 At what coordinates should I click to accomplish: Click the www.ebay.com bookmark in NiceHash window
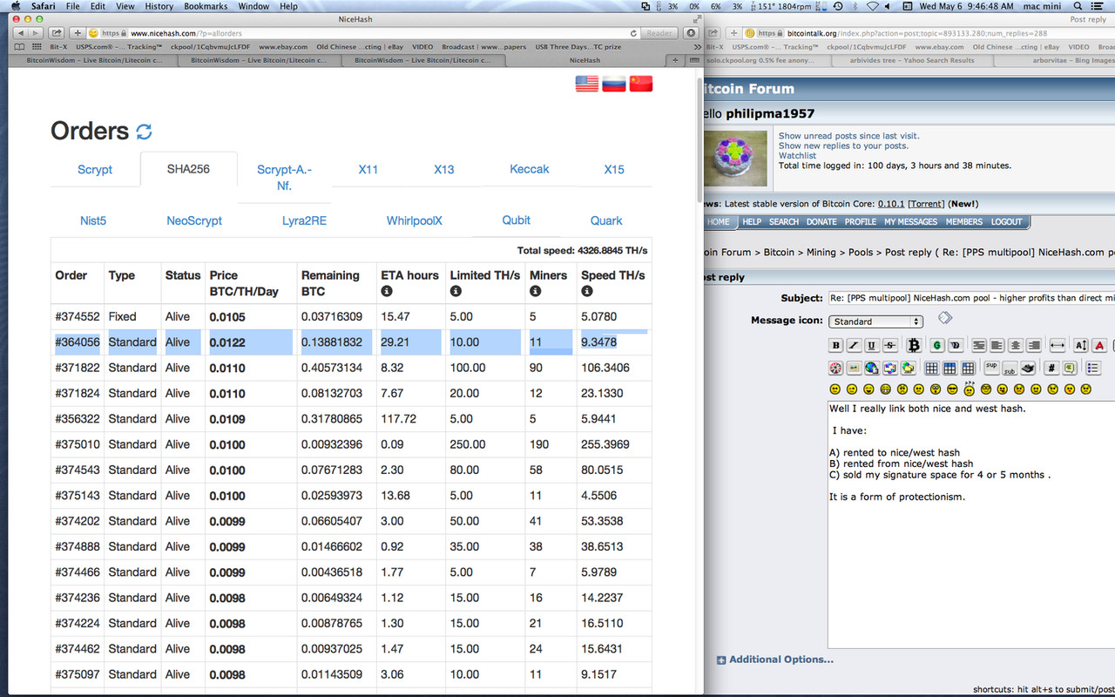point(281,47)
